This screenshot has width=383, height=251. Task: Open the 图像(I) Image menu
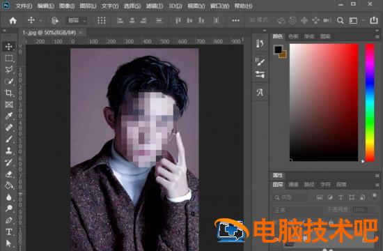[x=67, y=6]
